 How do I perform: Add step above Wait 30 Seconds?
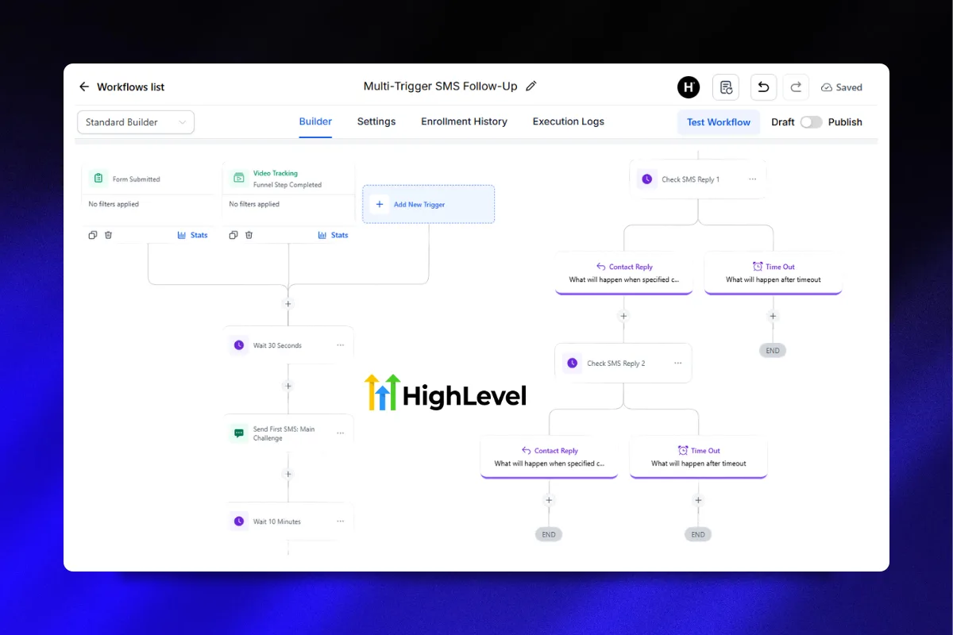point(288,304)
